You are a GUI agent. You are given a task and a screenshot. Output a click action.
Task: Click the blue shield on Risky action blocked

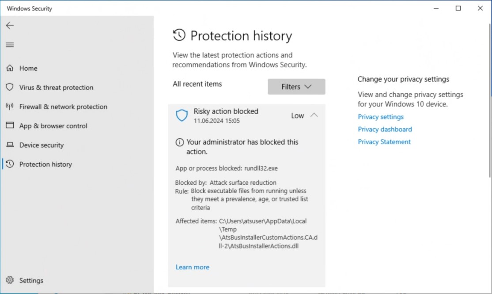pos(182,116)
